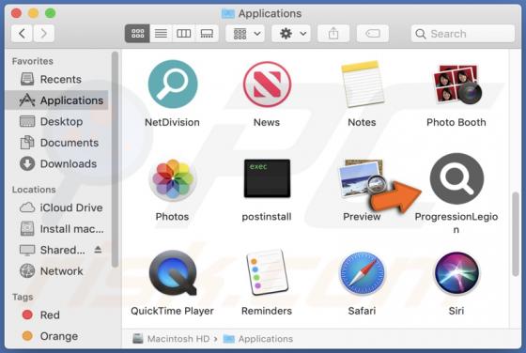Open Network in the sidebar
The width and height of the screenshot is (526, 353).
tap(57, 271)
